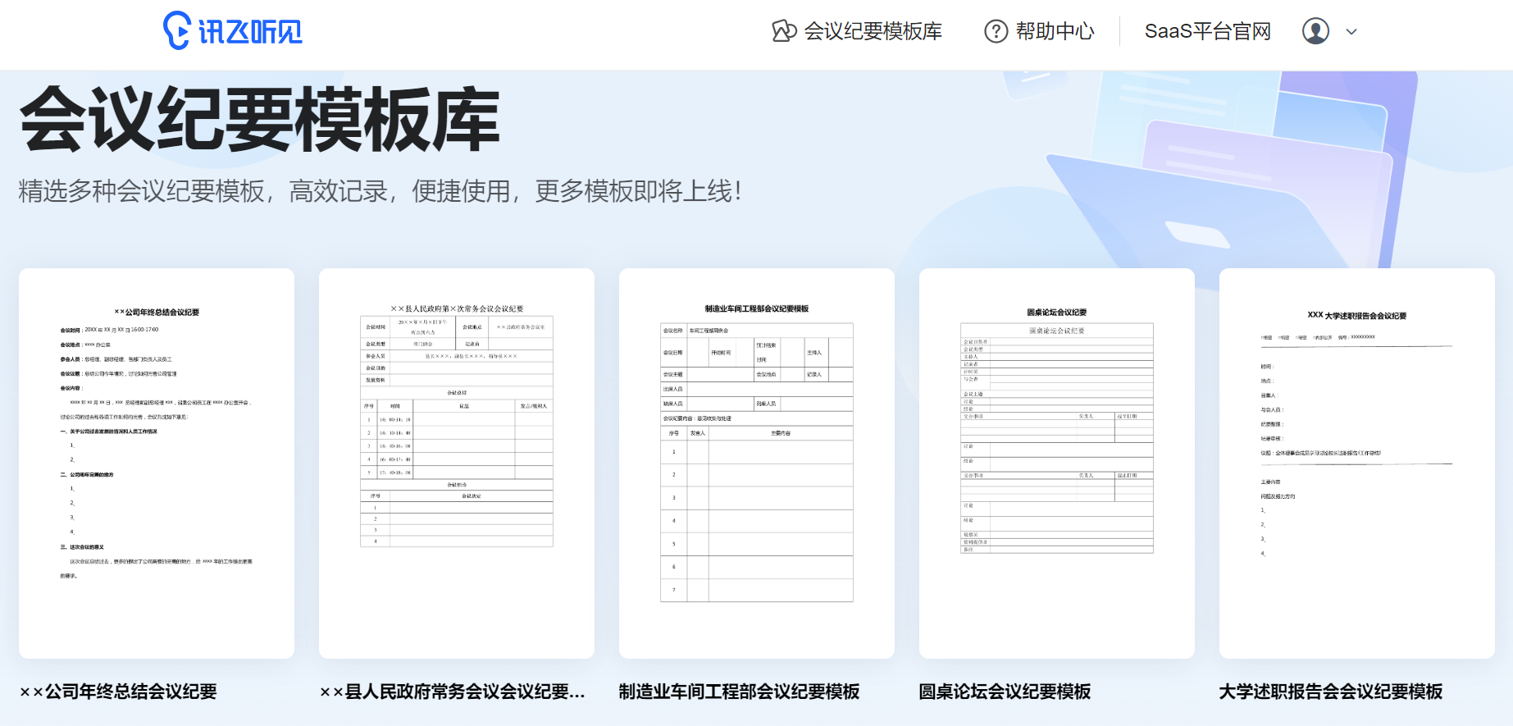Click the 会议纪要模板库 nav icon
Screen dimensions: 1513x726
coord(784,31)
